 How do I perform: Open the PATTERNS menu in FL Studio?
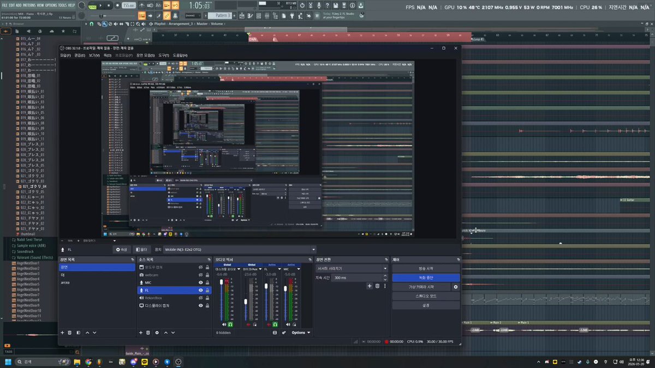coord(30,5)
